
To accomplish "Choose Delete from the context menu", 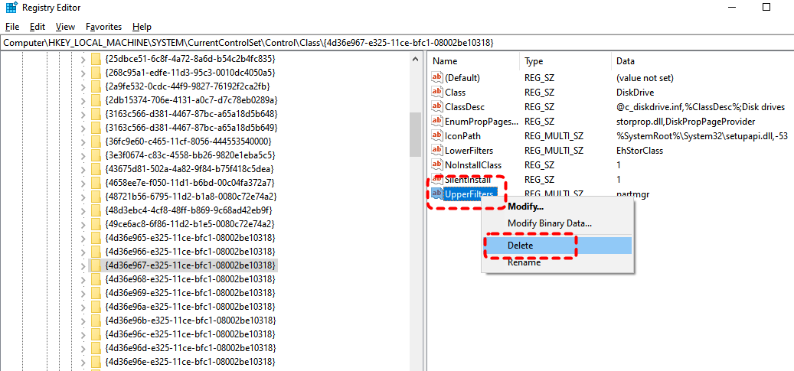I will pos(521,246).
